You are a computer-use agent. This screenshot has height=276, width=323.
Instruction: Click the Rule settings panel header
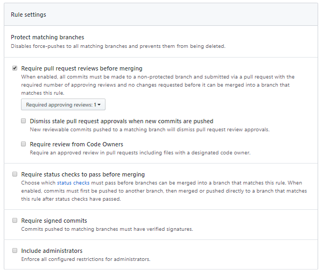click(29, 15)
